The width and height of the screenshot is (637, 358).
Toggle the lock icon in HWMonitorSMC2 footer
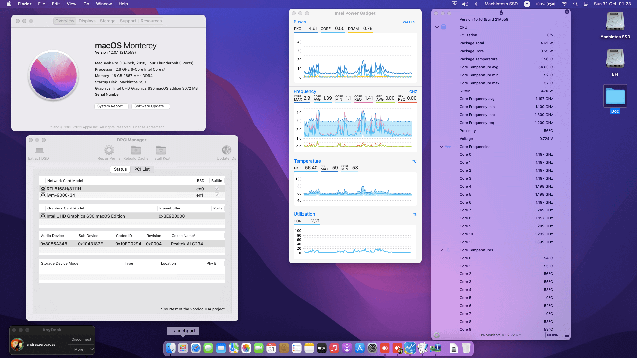[x=567, y=335]
